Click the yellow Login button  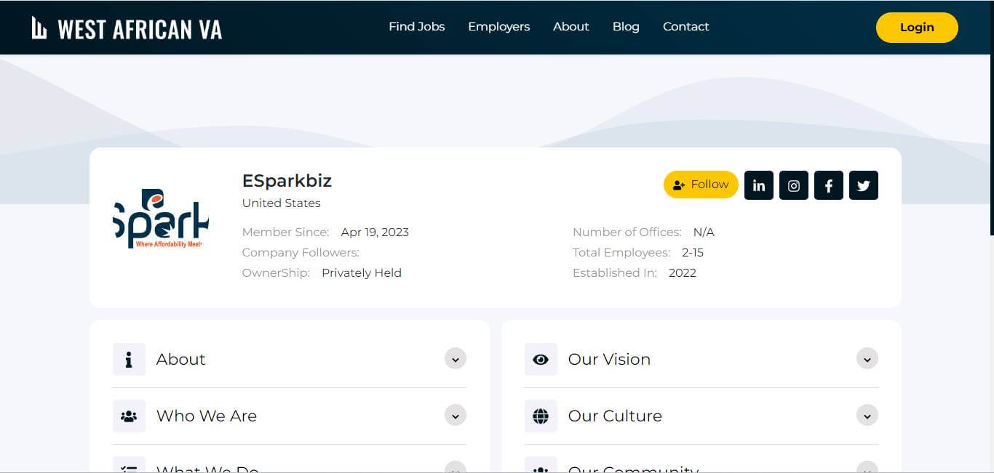pyautogui.click(x=917, y=27)
